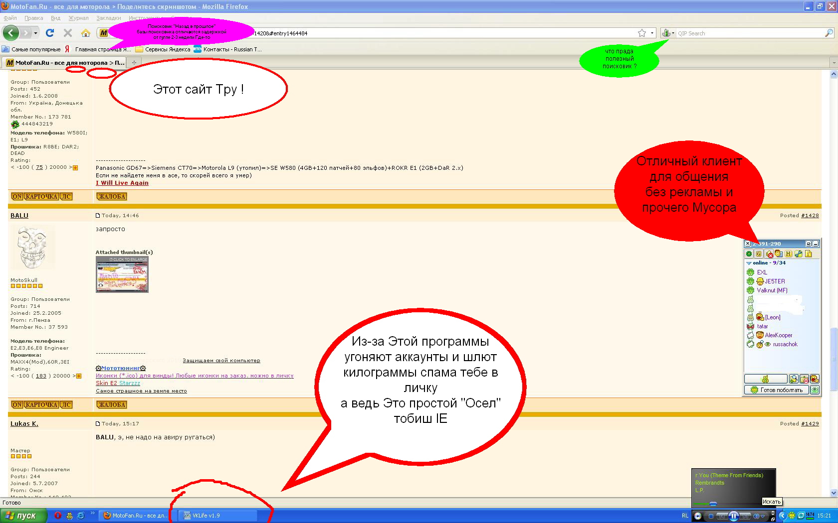The width and height of the screenshot is (838, 523).
Task: Click КАРТОЧКА button under BALU's post
Action: click(x=41, y=405)
